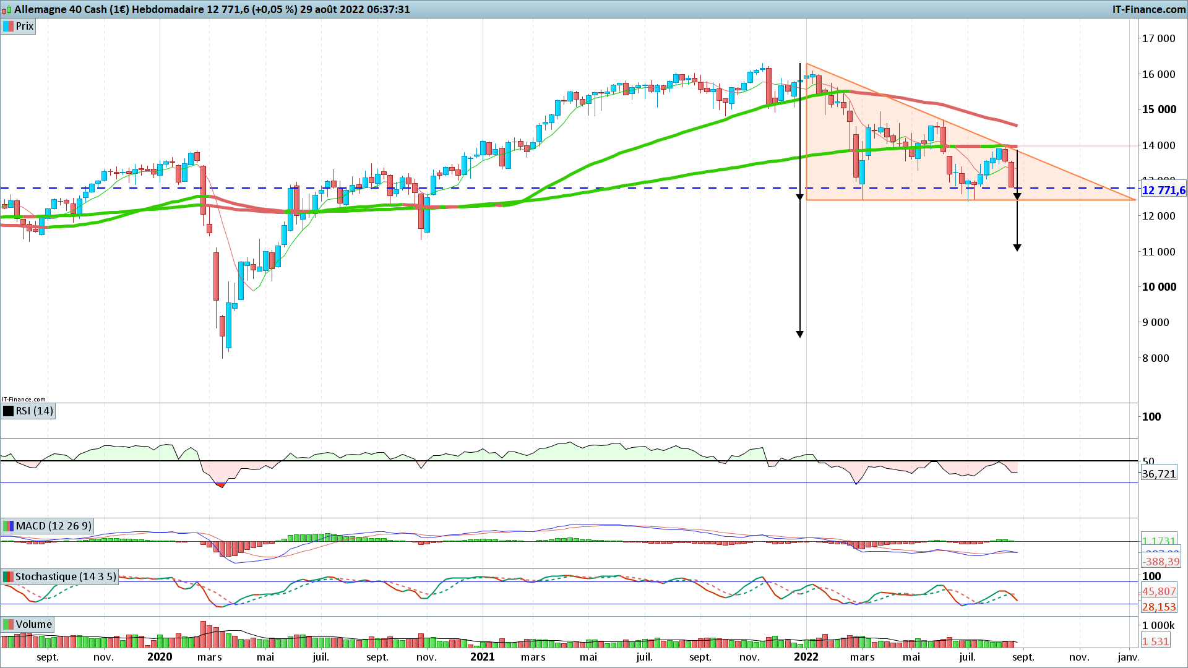The width and height of the screenshot is (1188, 668).
Task: Open the Volume panel label
Action: tap(33, 624)
